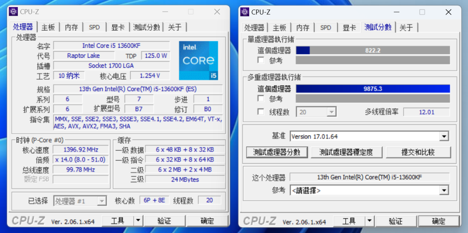Viewport: 468px width, 233px height.
Task: Open 关于 tab in left window
Action: click(x=175, y=27)
